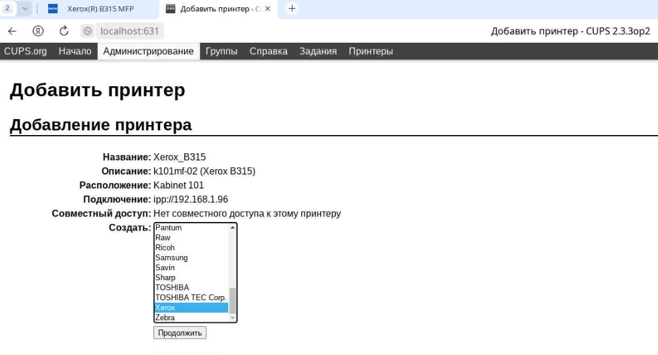Screen dimensions: 658x355
Task: Click the Yandex home icon
Action: coord(37,31)
